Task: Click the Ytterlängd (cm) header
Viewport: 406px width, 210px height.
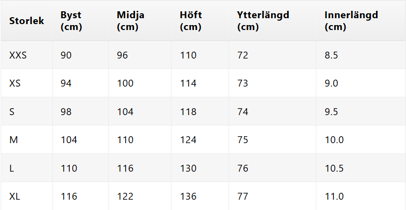Action: pos(263,21)
